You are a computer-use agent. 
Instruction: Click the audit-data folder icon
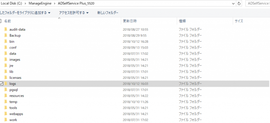pyautogui.click(x=6, y=29)
